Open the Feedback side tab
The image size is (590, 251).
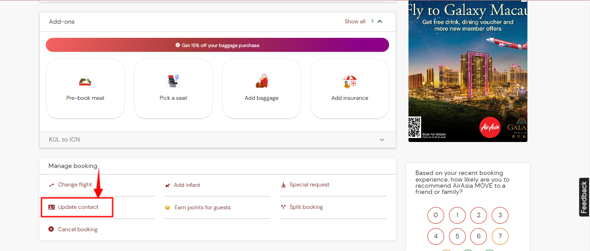pyautogui.click(x=584, y=197)
